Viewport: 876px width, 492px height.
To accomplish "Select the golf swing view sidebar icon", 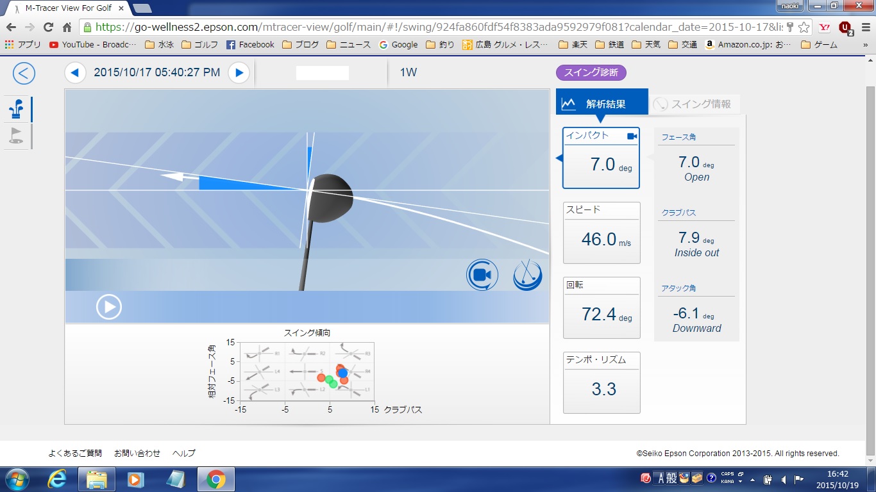I will coord(17,110).
